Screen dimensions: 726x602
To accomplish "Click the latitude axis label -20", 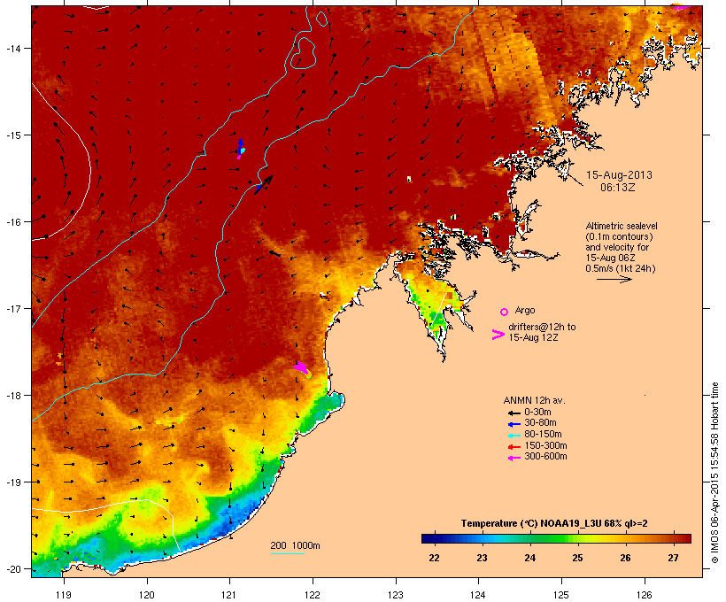I will [12, 569].
